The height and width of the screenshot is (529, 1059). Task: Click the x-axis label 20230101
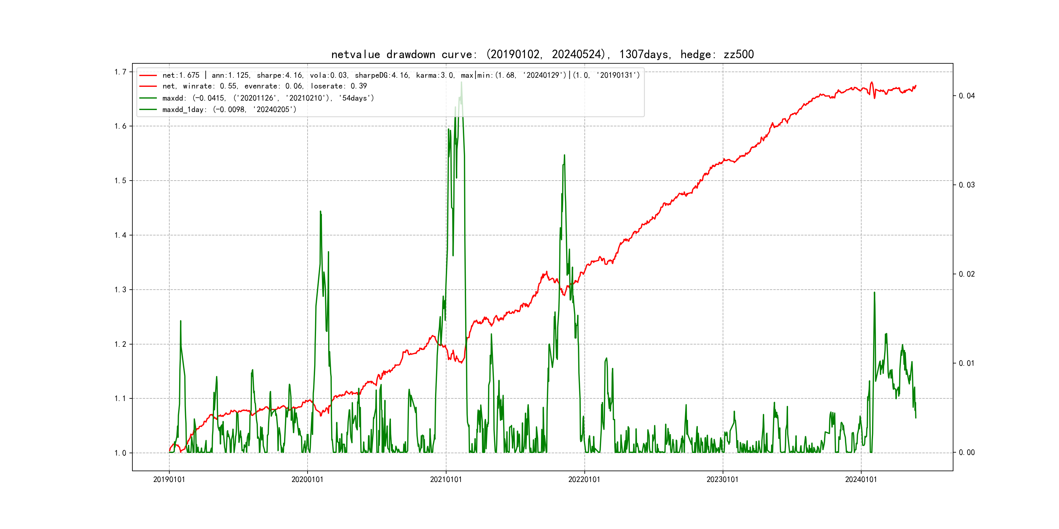(x=722, y=479)
